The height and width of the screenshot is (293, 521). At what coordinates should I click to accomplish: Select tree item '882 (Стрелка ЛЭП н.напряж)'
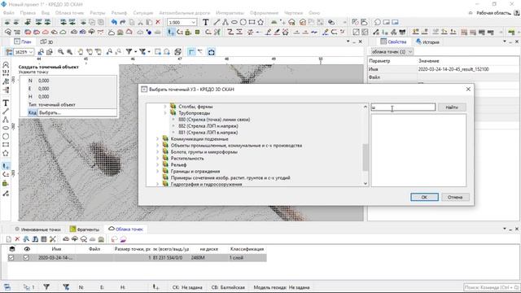coord(208,126)
